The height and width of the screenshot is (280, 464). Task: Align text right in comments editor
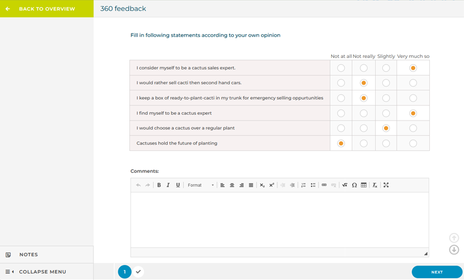[241, 185]
